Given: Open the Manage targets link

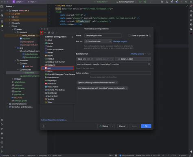Looking at the screenshot, I should pyautogui.click(x=121, y=41).
